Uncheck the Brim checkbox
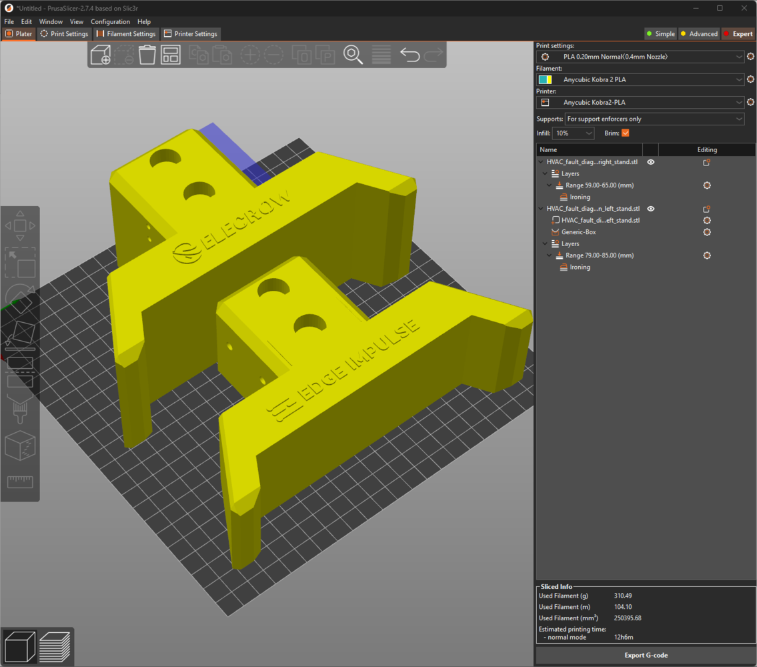The image size is (757, 667). [625, 133]
